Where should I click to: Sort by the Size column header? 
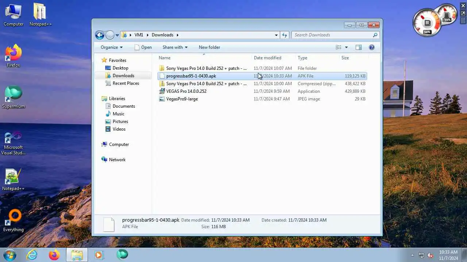(354, 58)
